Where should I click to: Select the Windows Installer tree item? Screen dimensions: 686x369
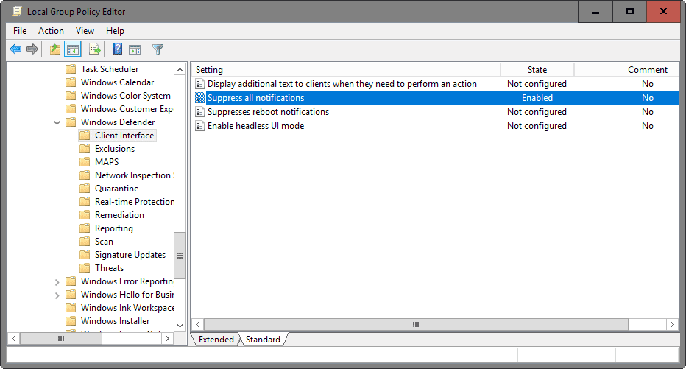[x=115, y=321]
